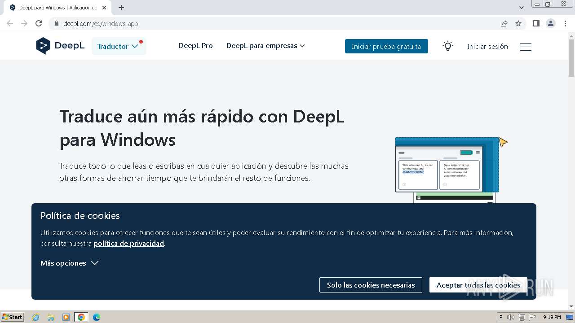This screenshot has width=575, height=323.
Task: Click the Windows Start button
Action: point(12,317)
